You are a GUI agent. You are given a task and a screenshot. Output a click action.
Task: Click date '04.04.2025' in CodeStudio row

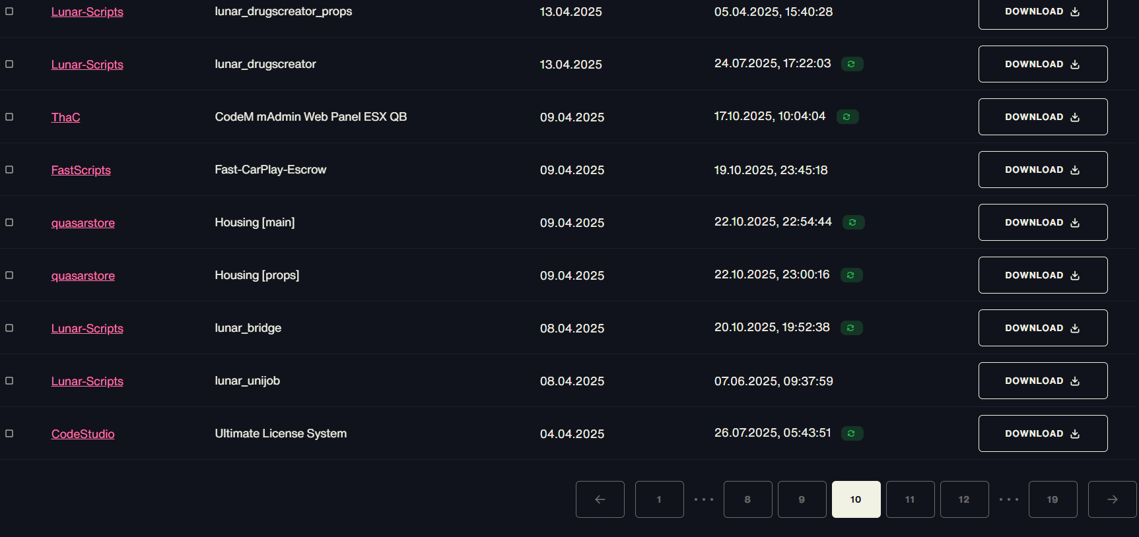pyautogui.click(x=572, y=434)
